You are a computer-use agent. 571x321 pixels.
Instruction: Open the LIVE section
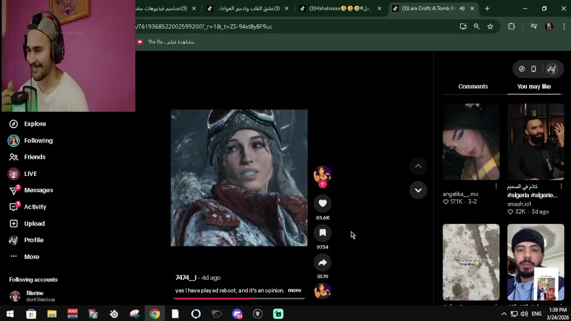click(x=22, y=173)
